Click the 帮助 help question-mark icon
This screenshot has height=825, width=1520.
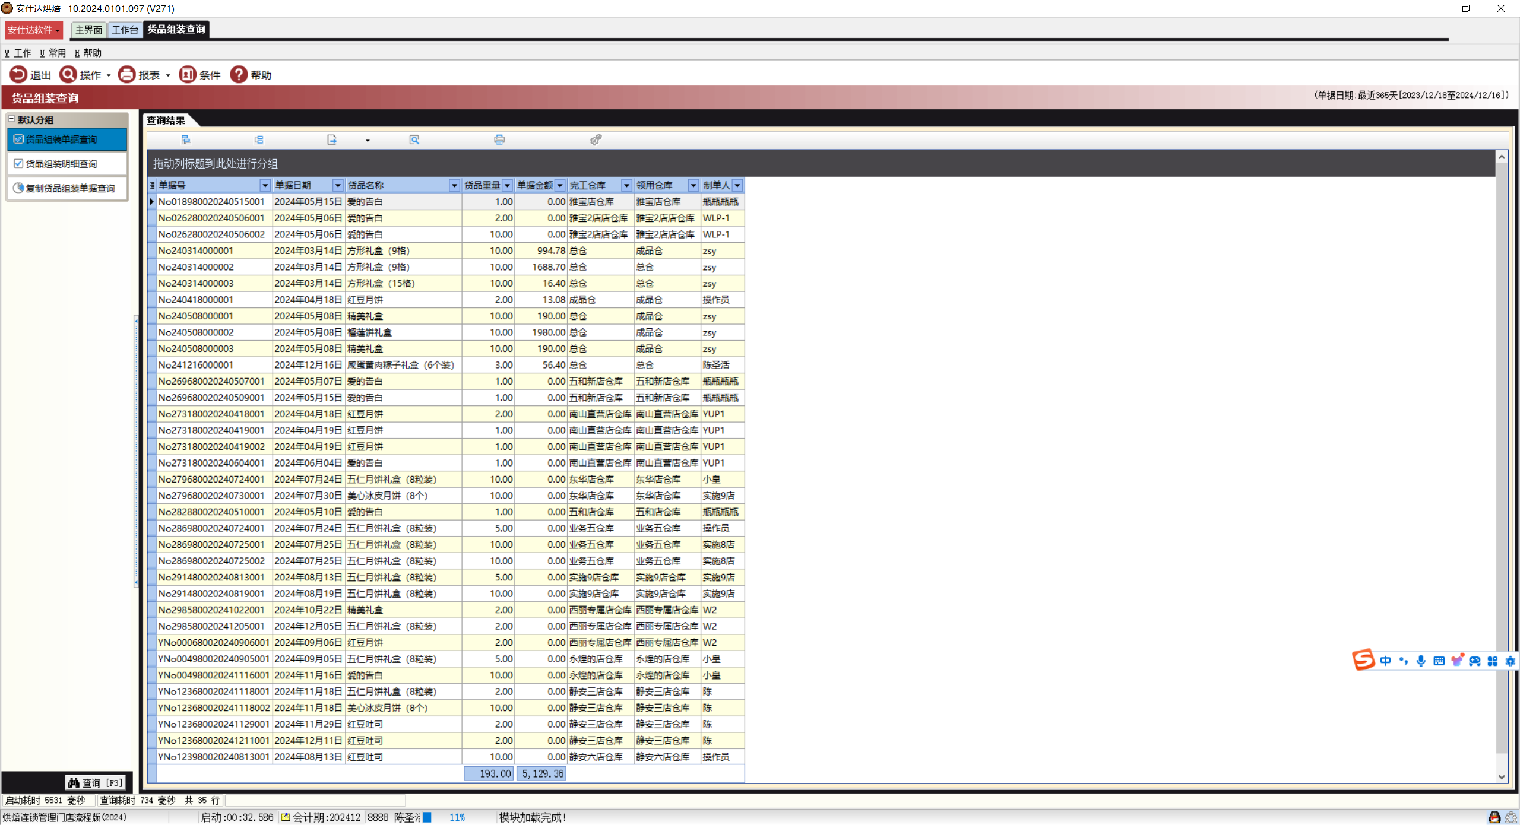(x=239, y=75)
